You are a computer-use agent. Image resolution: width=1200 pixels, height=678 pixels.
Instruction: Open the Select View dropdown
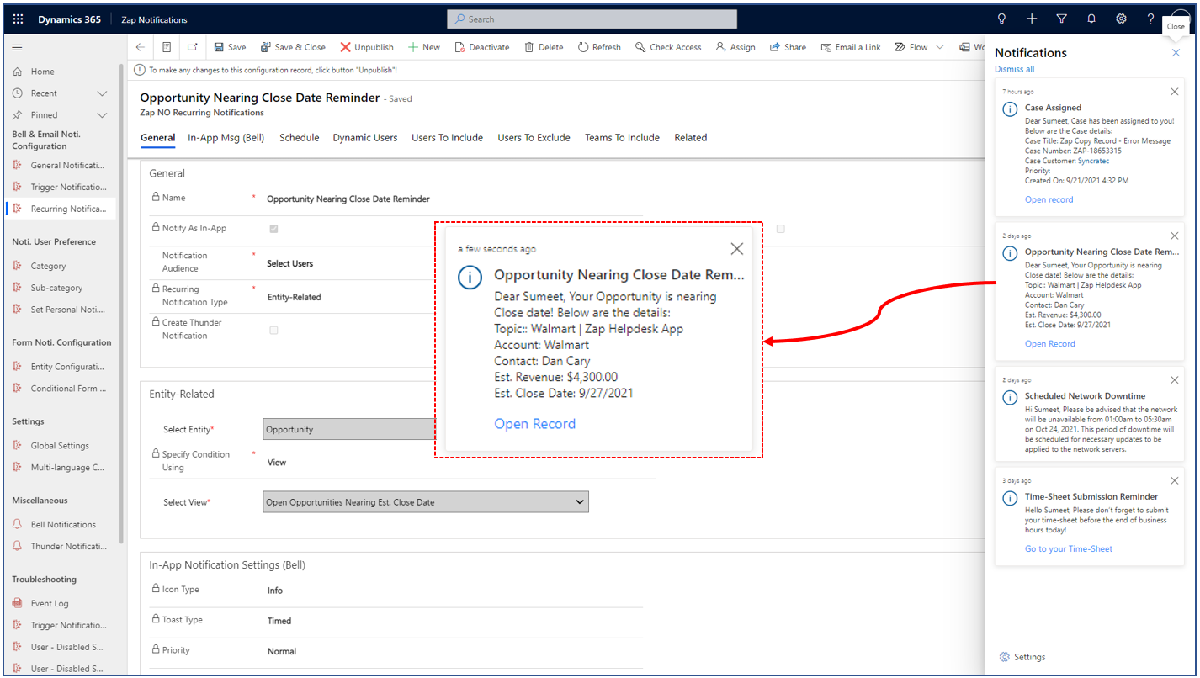(x=426, y=502)
